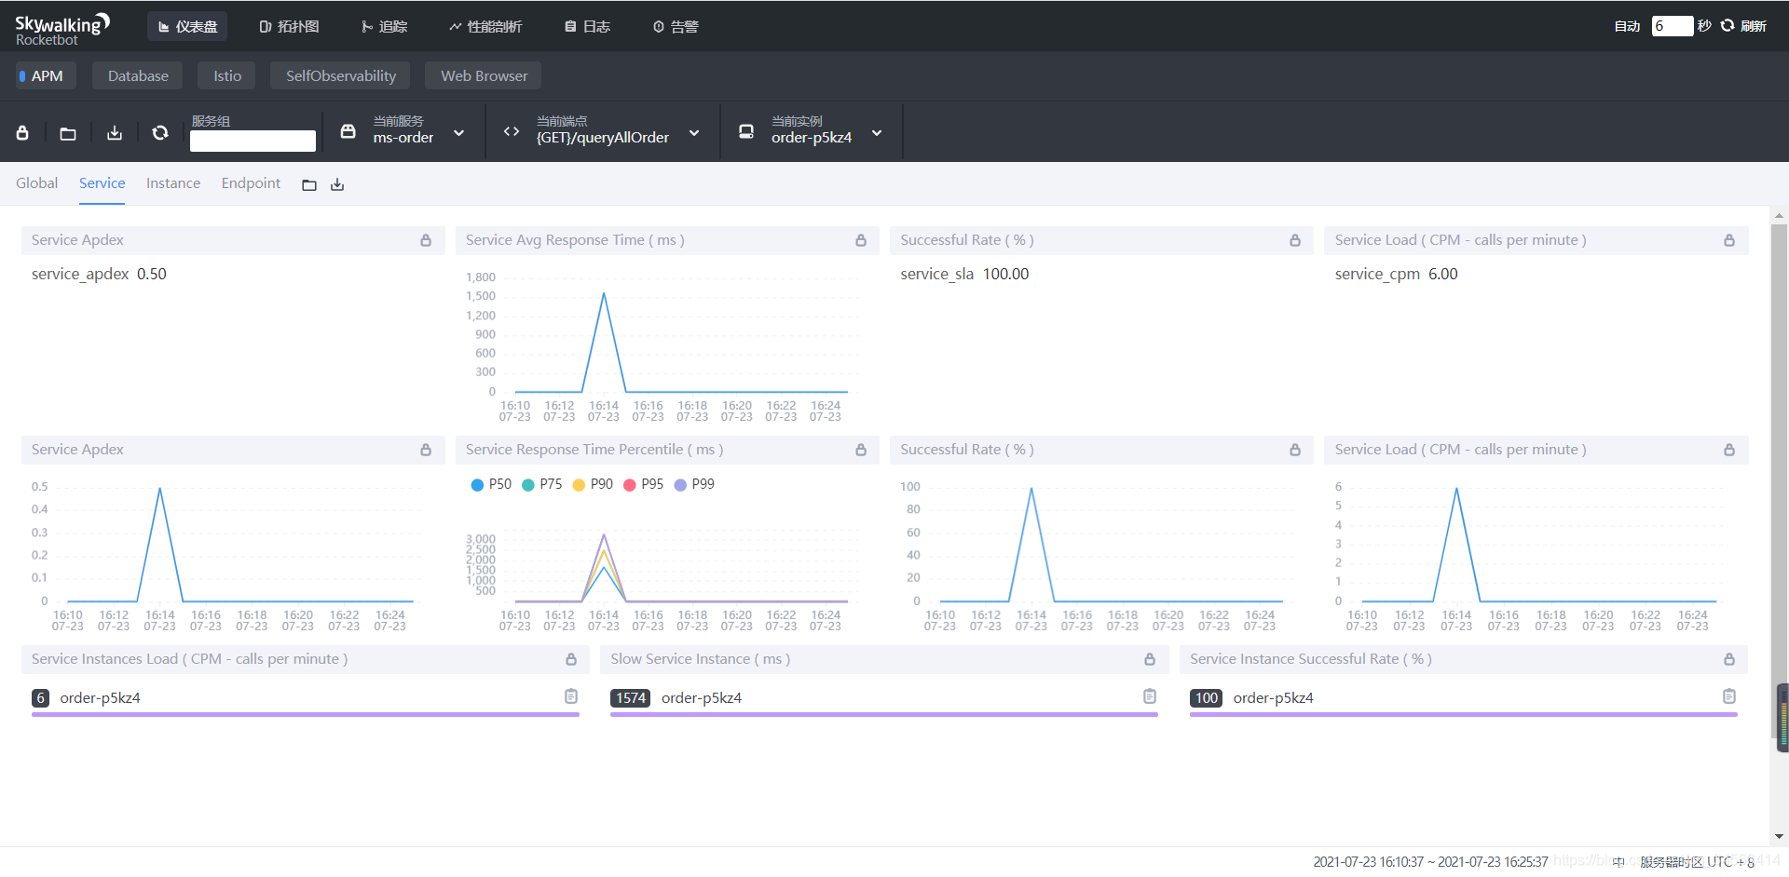Click the service_sla 100.00 value

point(1005,274)
